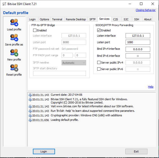The height and width of the screenshot is (158, 159).
Task: Click the SOCKS Listen port 1080 field
Action: (x=138, y=42)
